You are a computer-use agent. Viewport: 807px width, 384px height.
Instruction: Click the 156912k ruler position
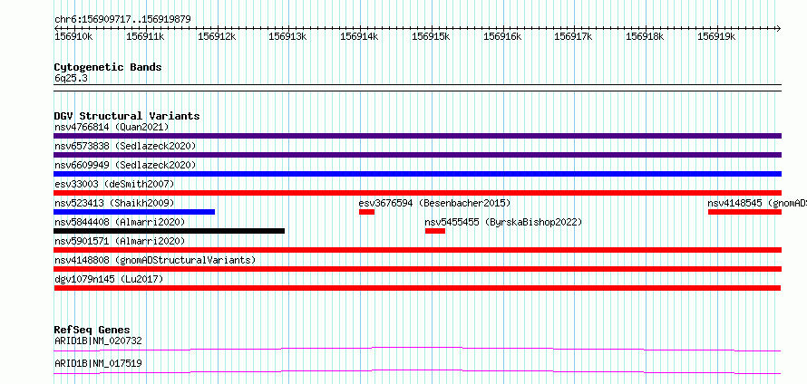point(217,36)
